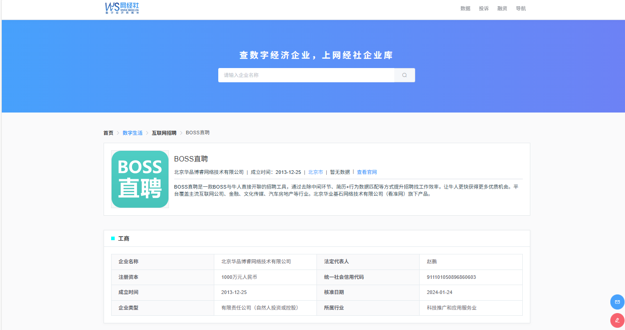Click the company name value in the 工商 table

(x=256, y=262)
